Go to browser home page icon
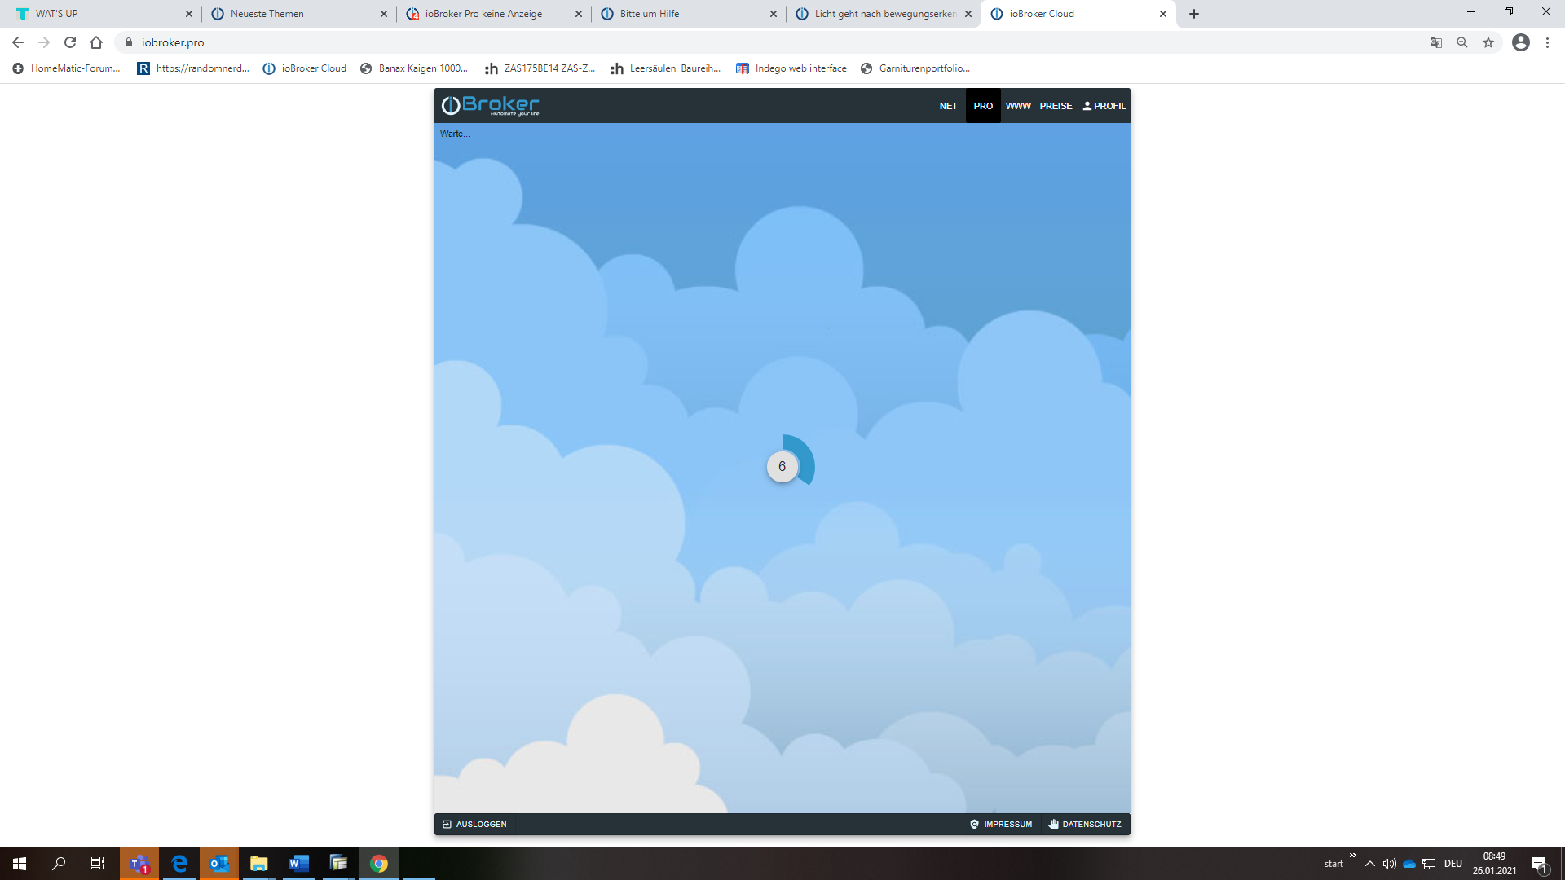 point(96,42)
